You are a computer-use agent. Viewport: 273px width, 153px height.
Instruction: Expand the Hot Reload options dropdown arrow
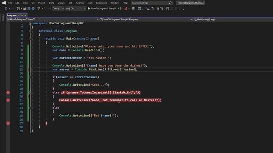click(x=129, y=8)
